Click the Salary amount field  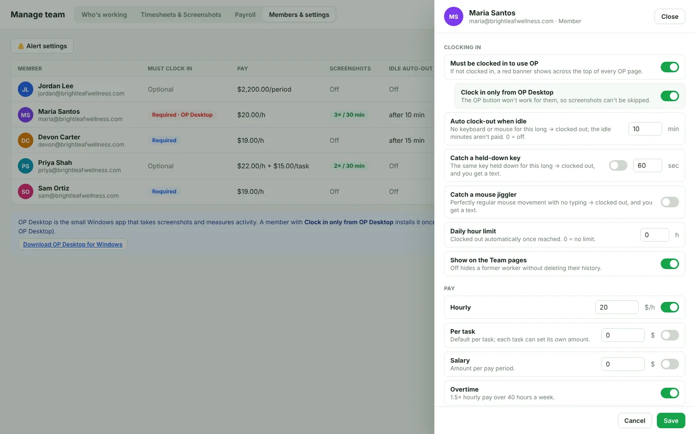(x=623, y=364)
